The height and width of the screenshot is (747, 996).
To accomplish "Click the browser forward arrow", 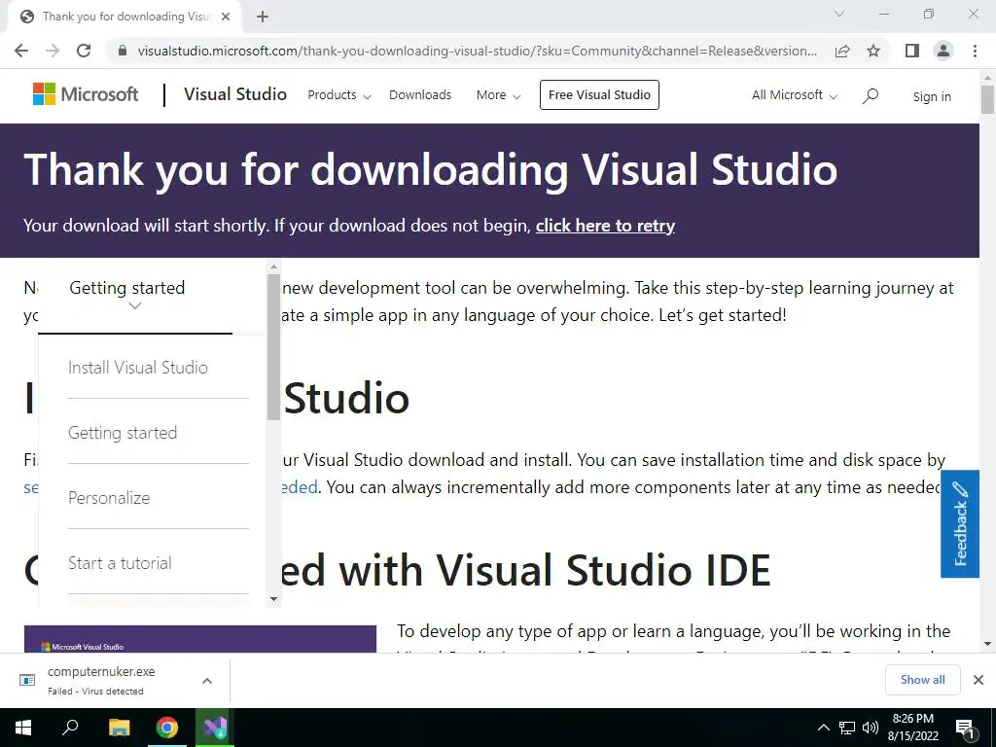I will (x=53, y=51).
